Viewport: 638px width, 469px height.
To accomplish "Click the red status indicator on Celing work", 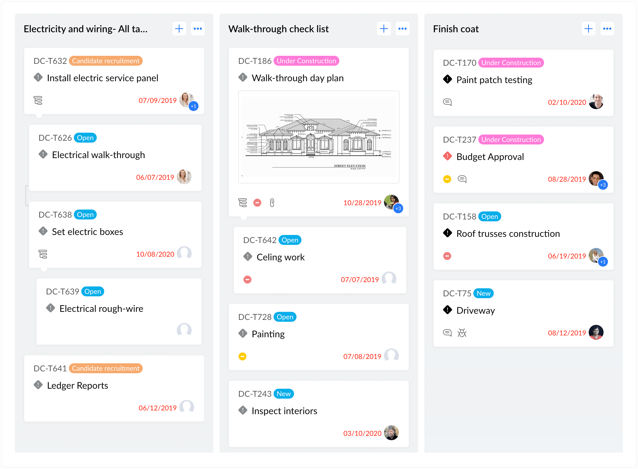I will 248,280.
